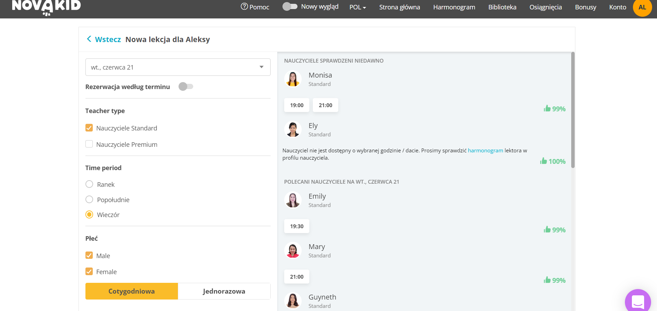The width and height of the screenshot is (657, 311).
Task: Book Monisa's 19:00 slot
Action: pyautogui.click(x=297, y=105)
